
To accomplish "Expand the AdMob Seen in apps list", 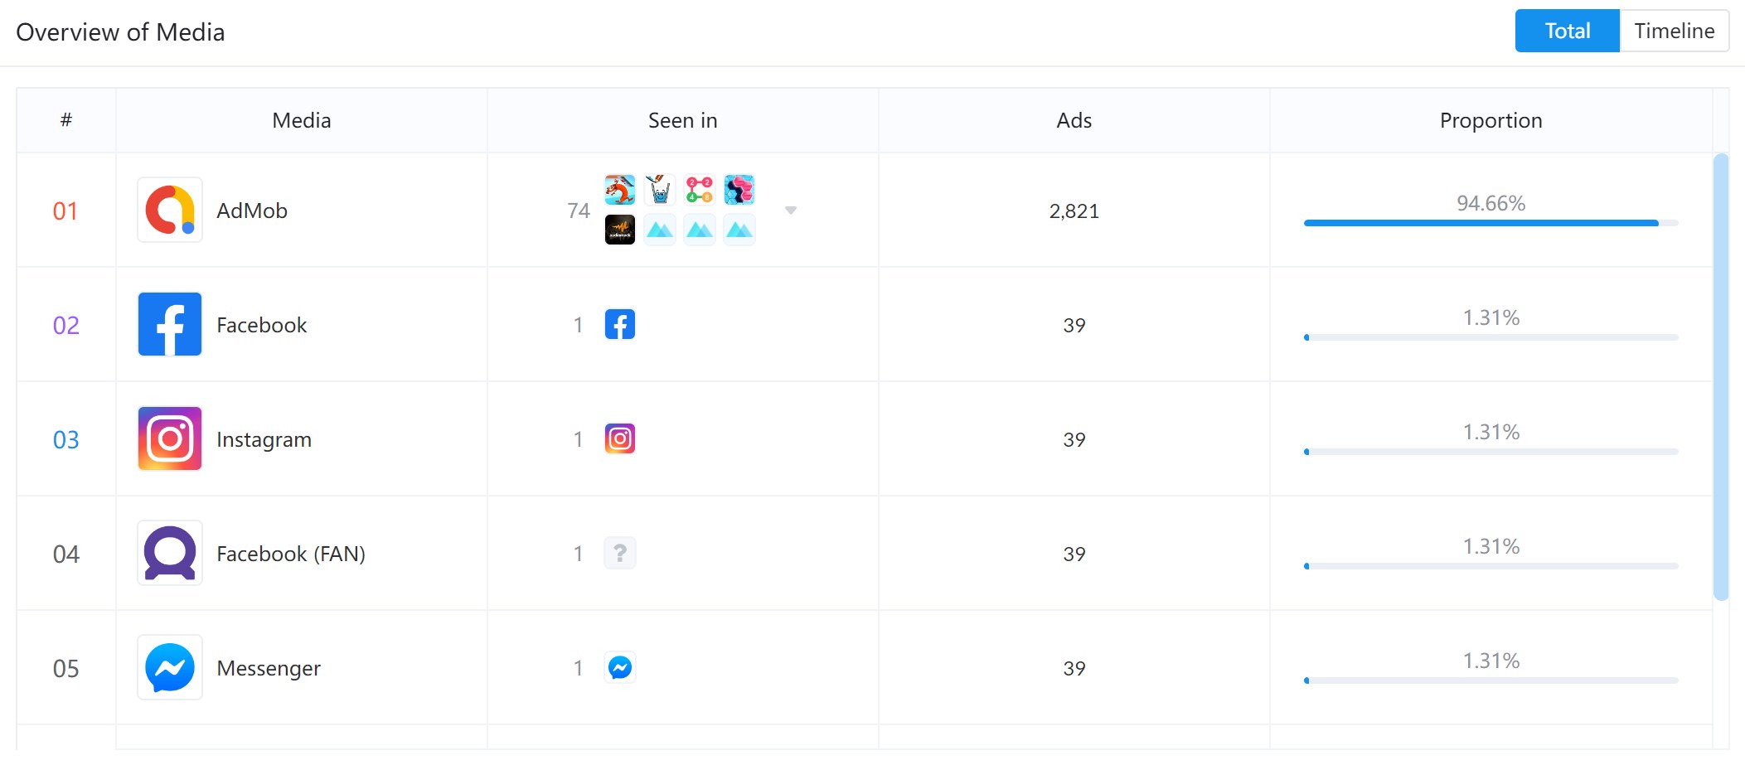I will [791, 211].
